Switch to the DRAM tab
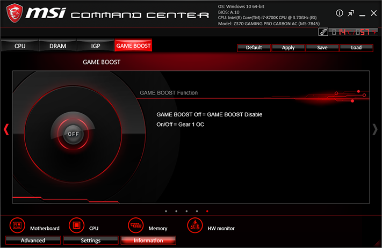382x248 pixels. tap(57, 46)
